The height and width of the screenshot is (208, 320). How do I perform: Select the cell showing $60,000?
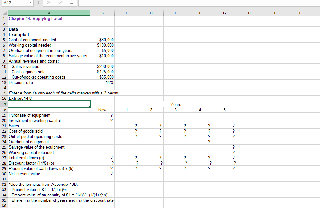[x=102, y=40]
